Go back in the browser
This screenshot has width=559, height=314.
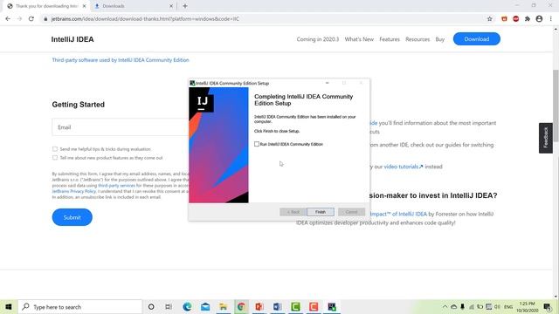click(8, 19)
